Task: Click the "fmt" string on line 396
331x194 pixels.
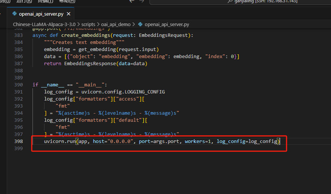Action: tap(63, 127)
